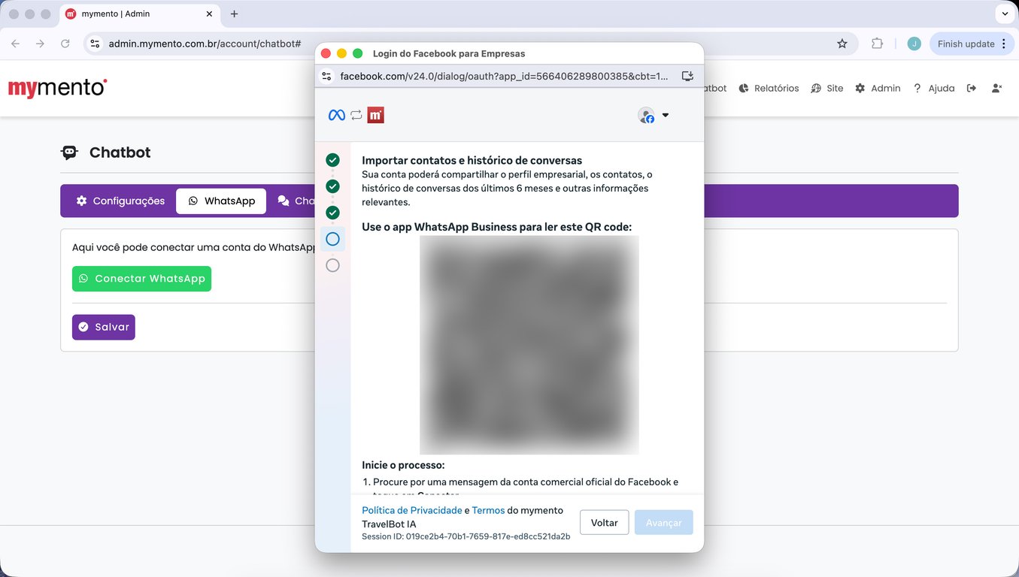This screenshot has height=577, width=1019.
Task: Close the mymento | Admin tab
Action: 209,14
